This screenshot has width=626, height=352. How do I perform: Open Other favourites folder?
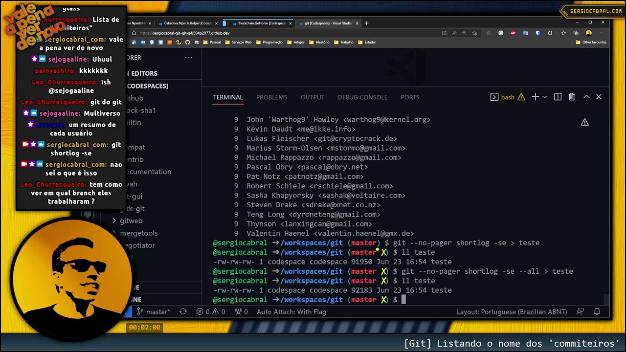pyautogui.click(x=592, y=42)
